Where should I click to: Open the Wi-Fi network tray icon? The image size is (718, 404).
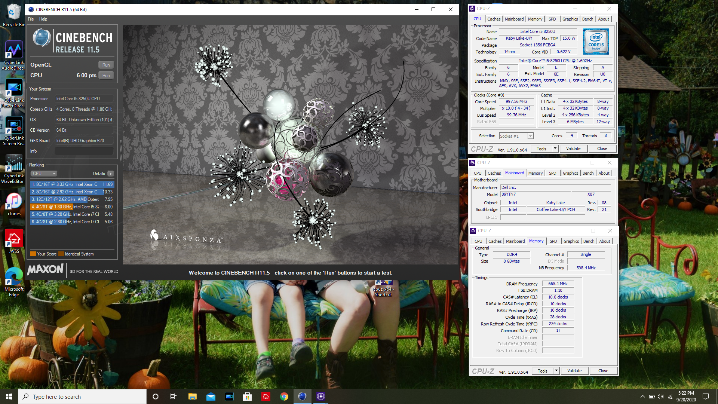click(670, 397)
